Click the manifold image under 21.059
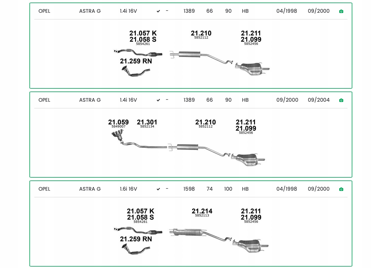The height and width of the screenshot is (268, 371). (x=118, y=135)
